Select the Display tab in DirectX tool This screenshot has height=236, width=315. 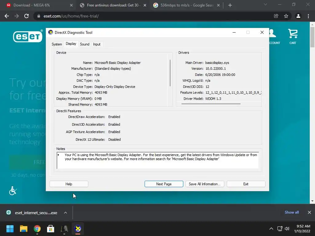click(x=71, y=44)
